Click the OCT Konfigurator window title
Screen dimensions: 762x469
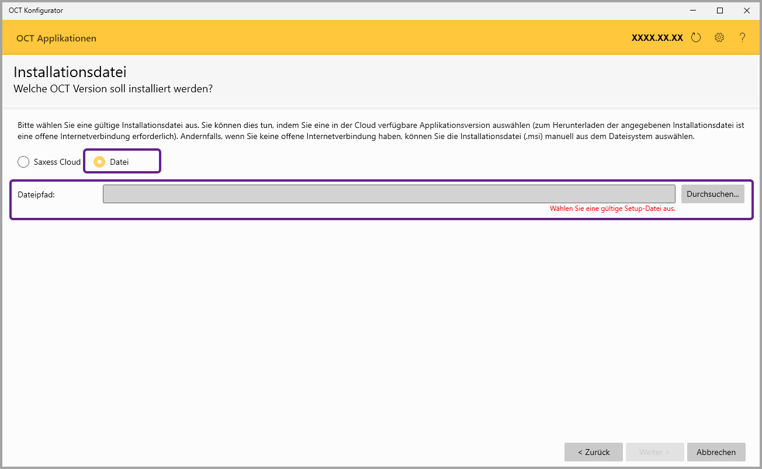(36, 11)
